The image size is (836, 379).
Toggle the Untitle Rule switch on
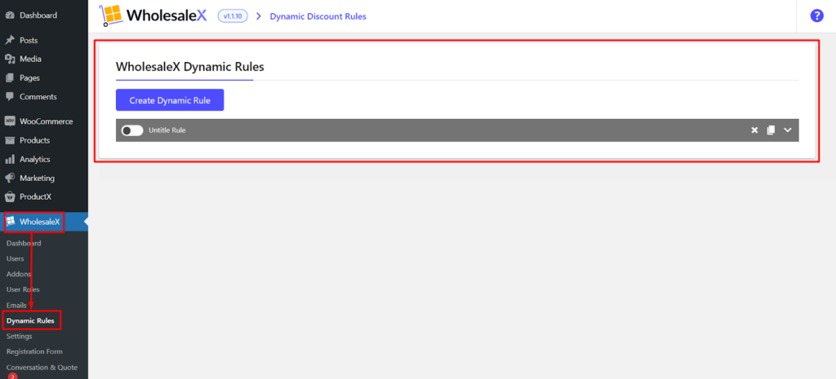(x=132, y=130)
